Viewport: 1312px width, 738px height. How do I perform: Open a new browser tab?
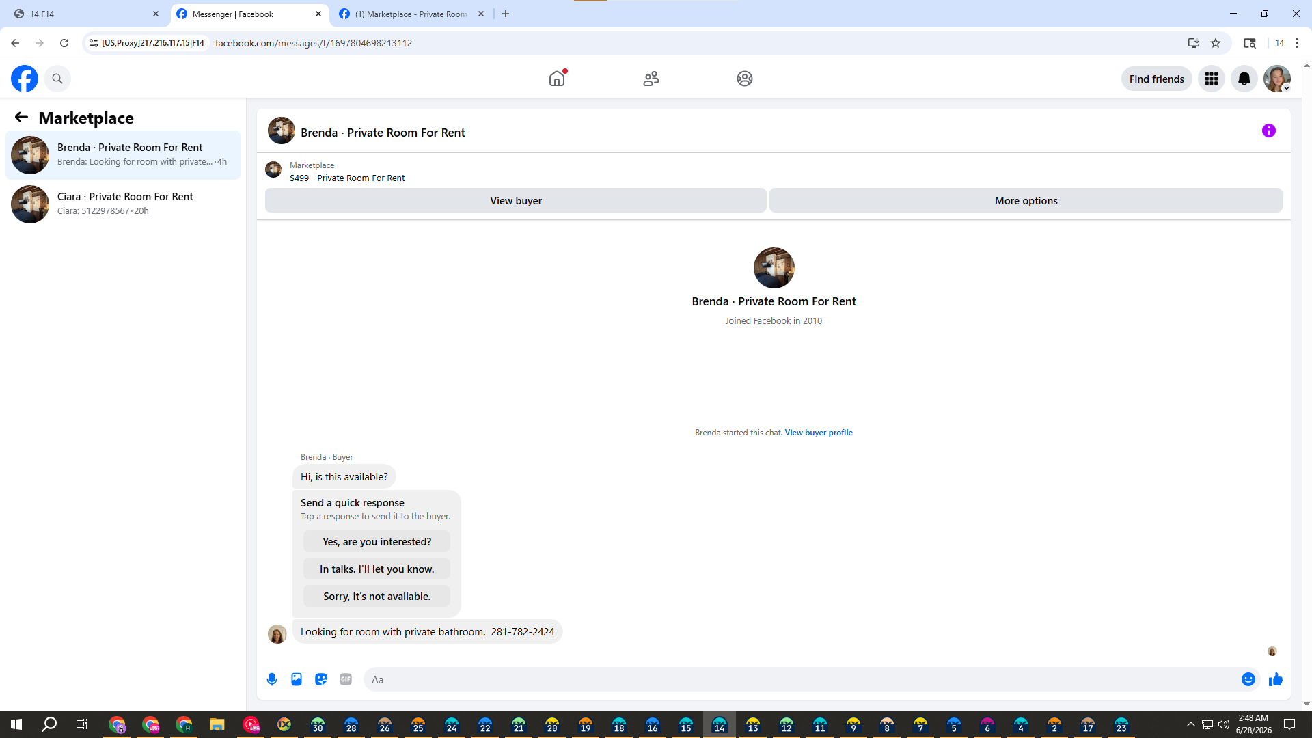(x=506, y=14)
